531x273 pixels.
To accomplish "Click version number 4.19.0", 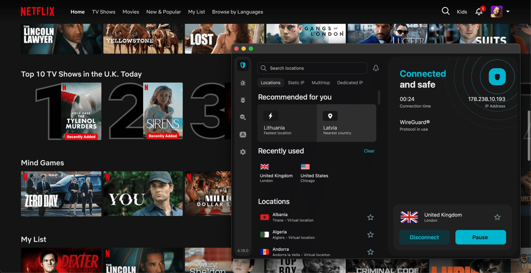I will point(243,251).
